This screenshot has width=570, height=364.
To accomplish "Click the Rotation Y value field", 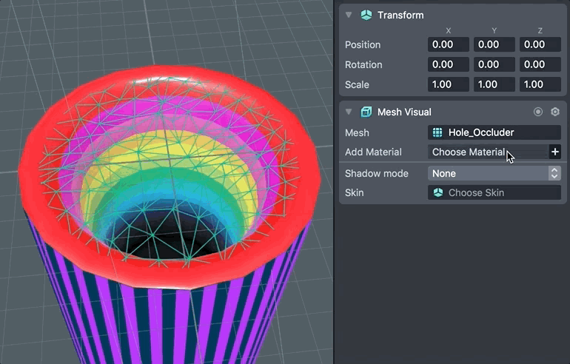I will click(x=494, y=65).
